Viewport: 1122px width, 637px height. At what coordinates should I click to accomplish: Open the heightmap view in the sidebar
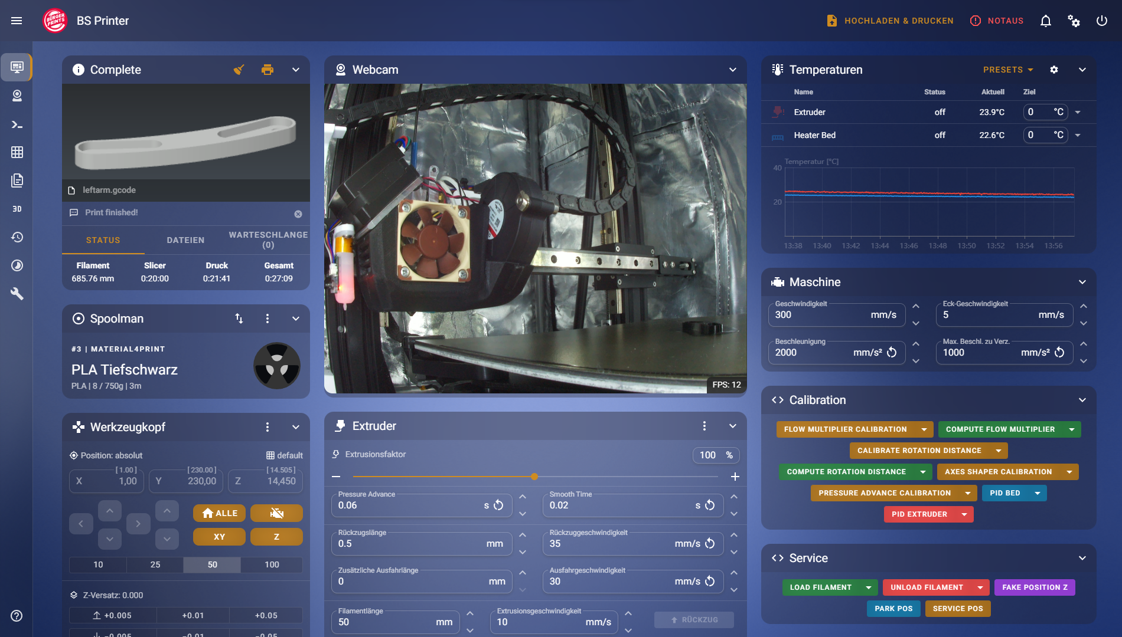17,153
